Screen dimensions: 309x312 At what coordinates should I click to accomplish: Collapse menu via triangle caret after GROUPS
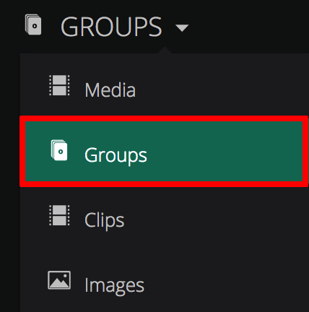pos(182,27)
